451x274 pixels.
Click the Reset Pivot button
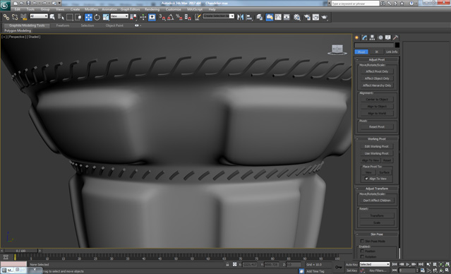[377, 126]
